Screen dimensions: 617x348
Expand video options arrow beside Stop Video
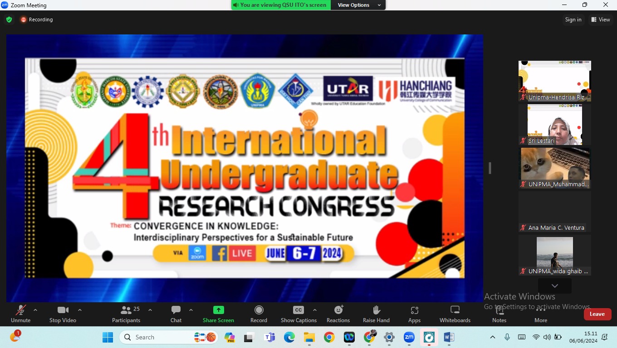coord(80,310)
